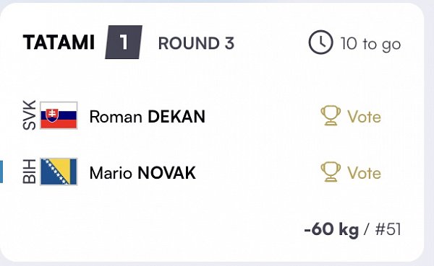Viewport: 434px width, 266px height.
Task: Open contest number #51
Action: 388,229
